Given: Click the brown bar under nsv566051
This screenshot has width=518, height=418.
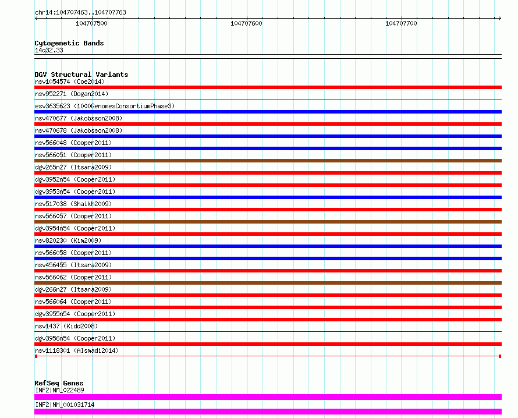Looking at the screenshot, I should coord(268,161).
